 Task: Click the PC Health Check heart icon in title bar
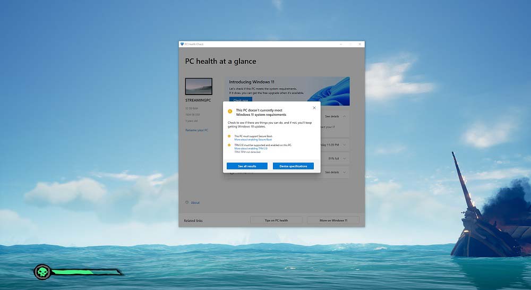pos(182,44)
